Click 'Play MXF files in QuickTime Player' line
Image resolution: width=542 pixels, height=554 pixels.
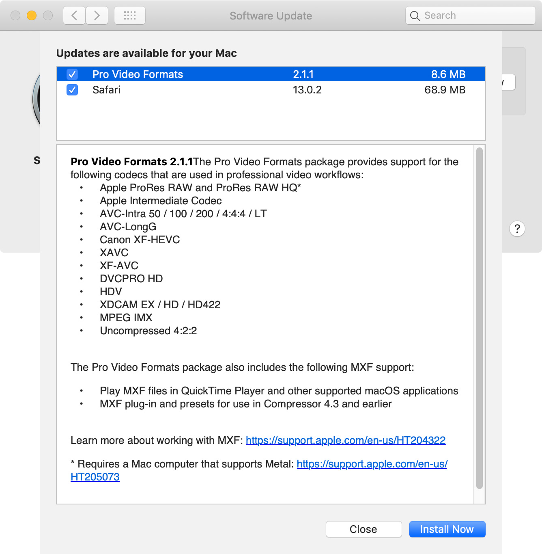tap(279, 391)
